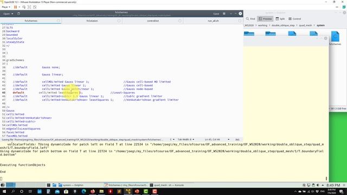Open Microsoft Store from taskbar

coord(66,191)
